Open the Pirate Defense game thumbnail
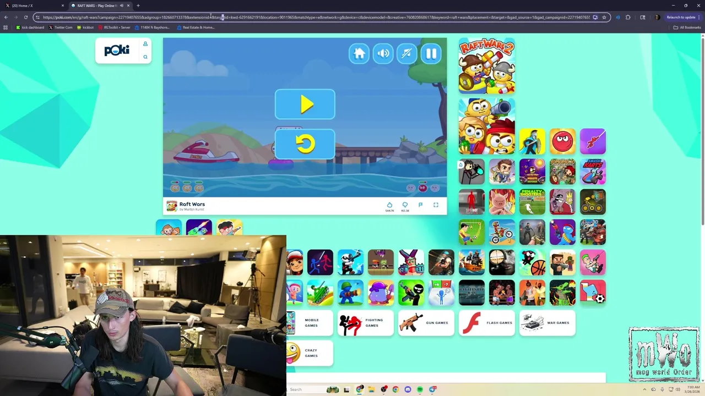 tap(532, 172)
